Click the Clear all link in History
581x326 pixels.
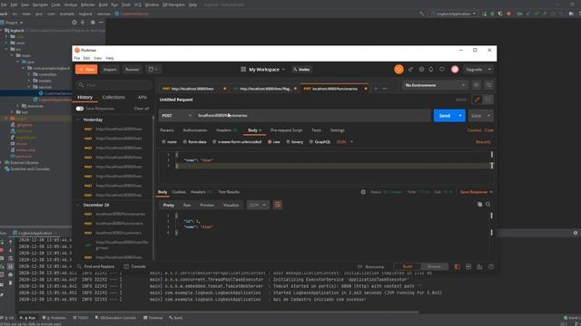click(142, 109)
